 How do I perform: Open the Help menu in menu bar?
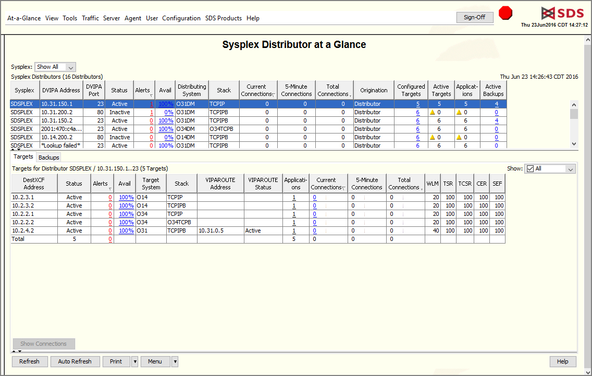coord(253,18)
